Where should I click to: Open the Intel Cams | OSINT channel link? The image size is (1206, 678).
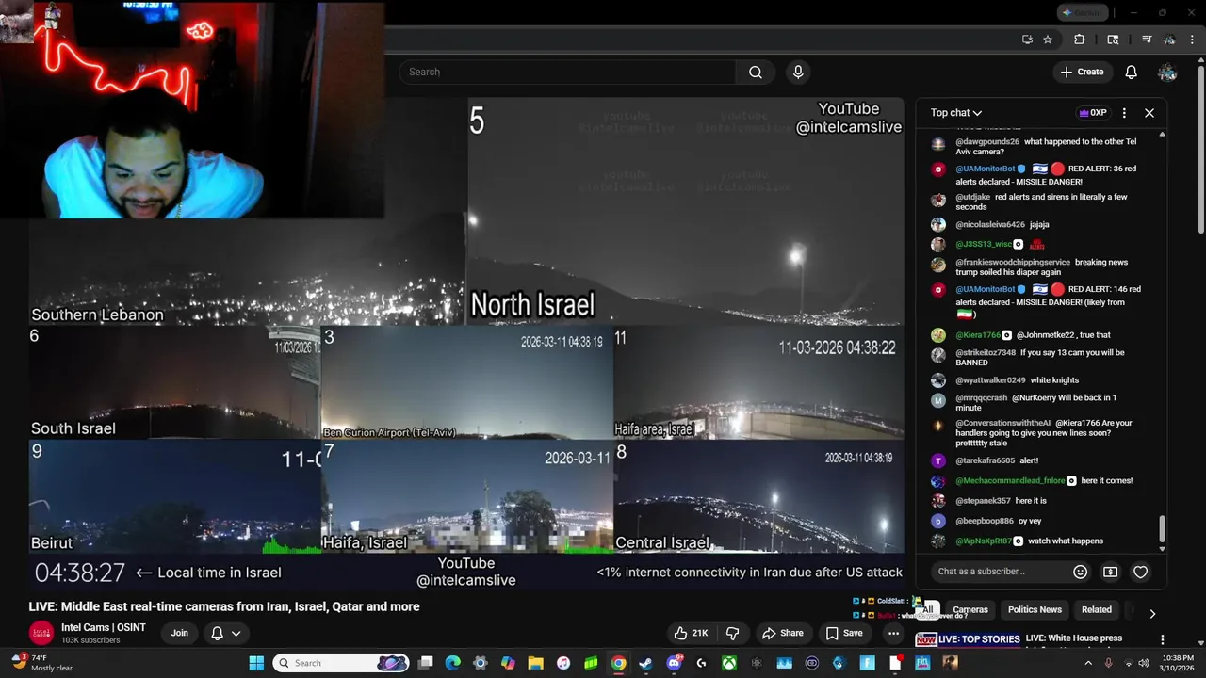[104, 627]
